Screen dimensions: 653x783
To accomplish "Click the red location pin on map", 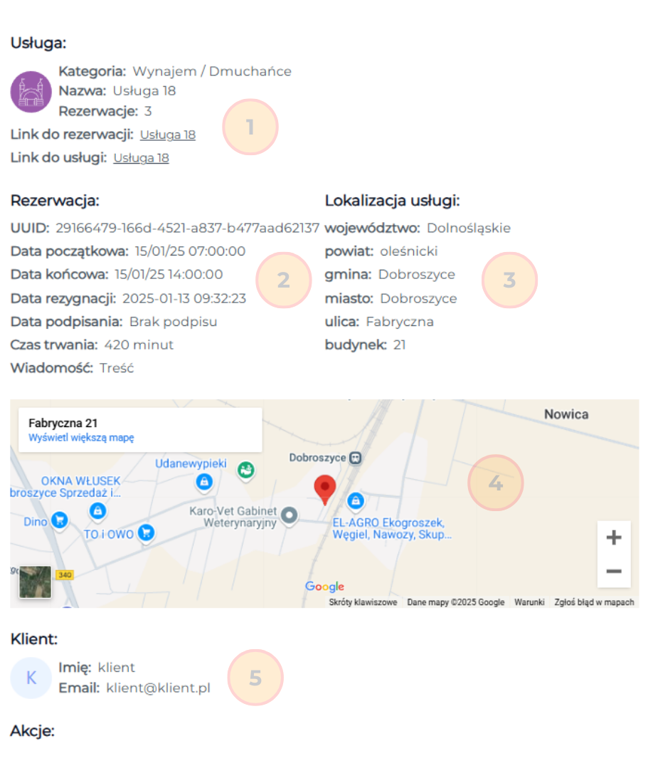I will pyautogui.click(x=325, y=489).
